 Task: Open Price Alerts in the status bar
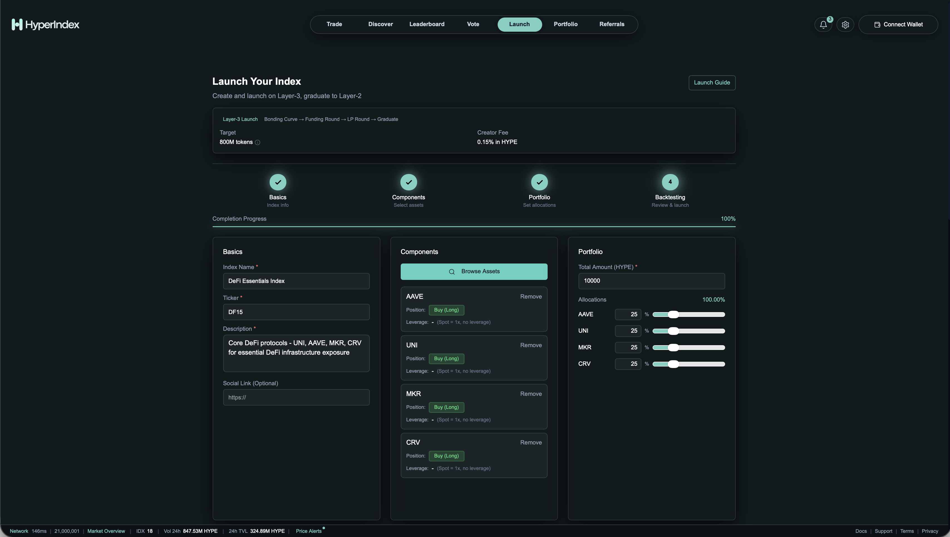tap(309, 531)
